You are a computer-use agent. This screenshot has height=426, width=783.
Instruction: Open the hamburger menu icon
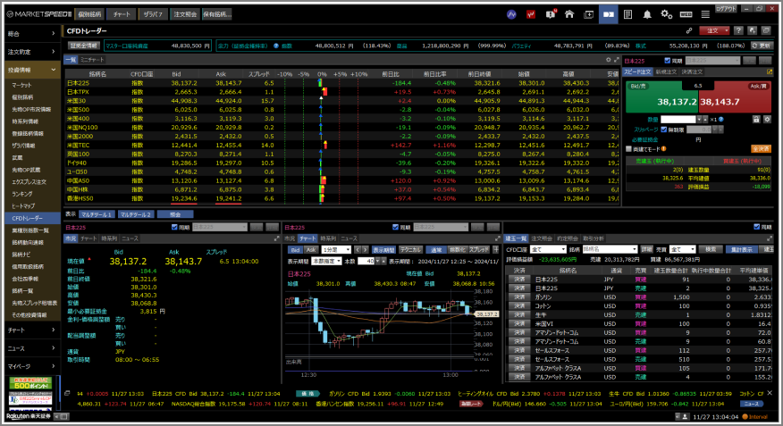point(705,14)
